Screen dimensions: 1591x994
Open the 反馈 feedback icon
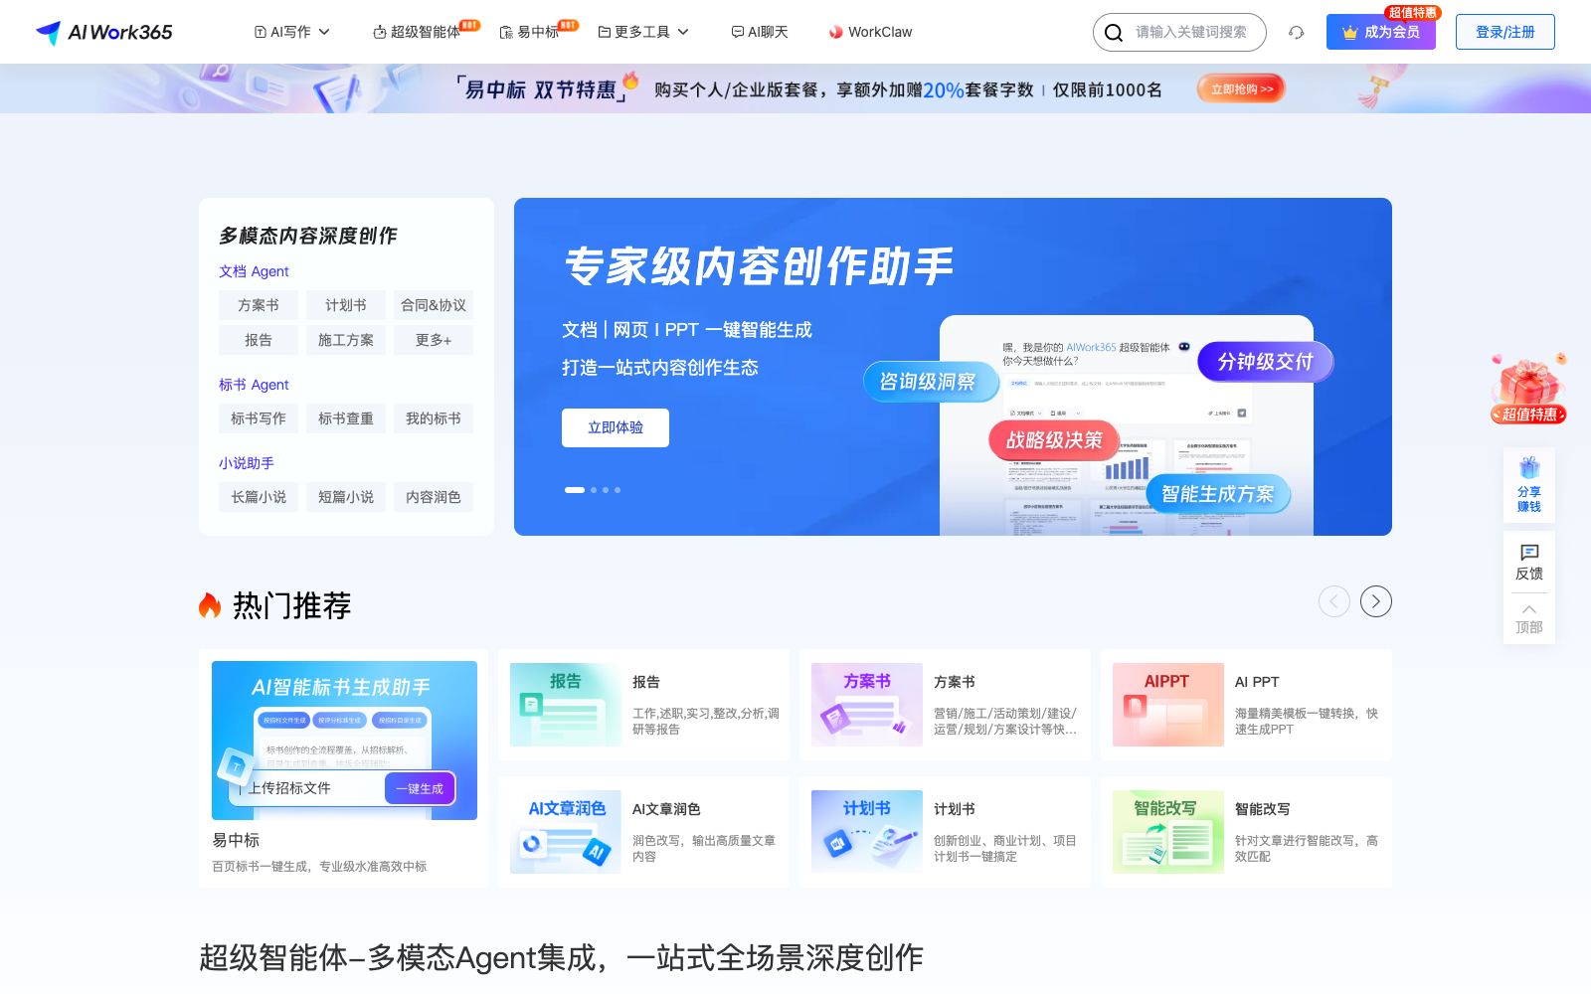coord(1529,562)
